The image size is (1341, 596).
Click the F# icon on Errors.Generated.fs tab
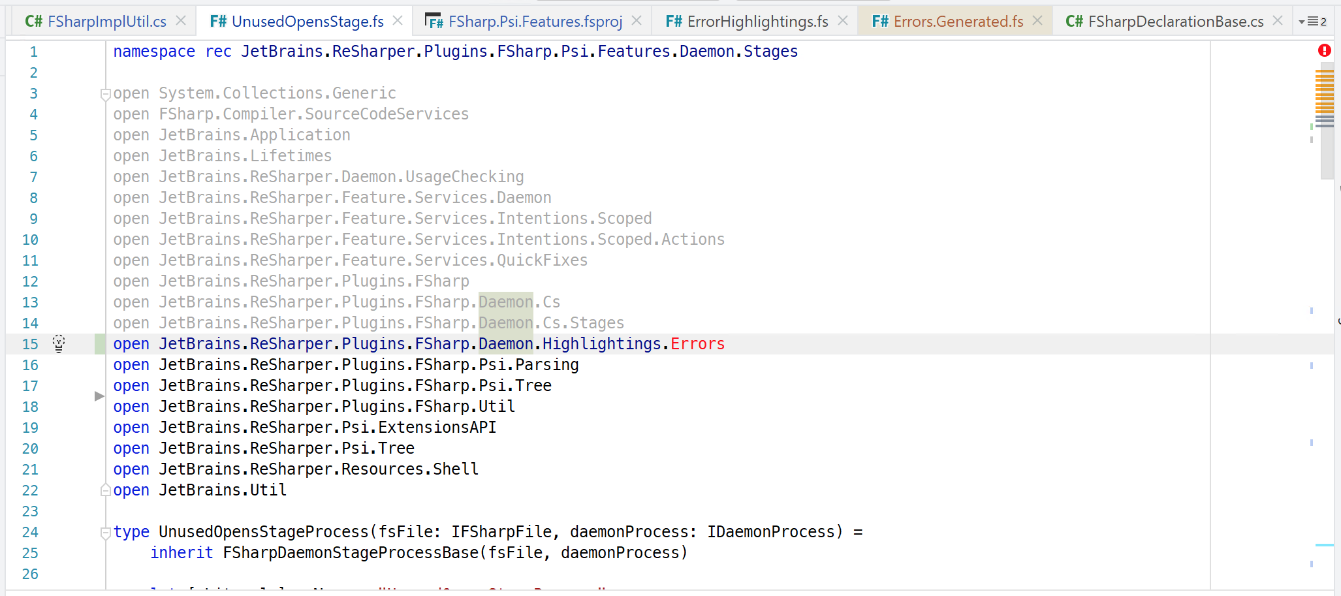point(880,22)
